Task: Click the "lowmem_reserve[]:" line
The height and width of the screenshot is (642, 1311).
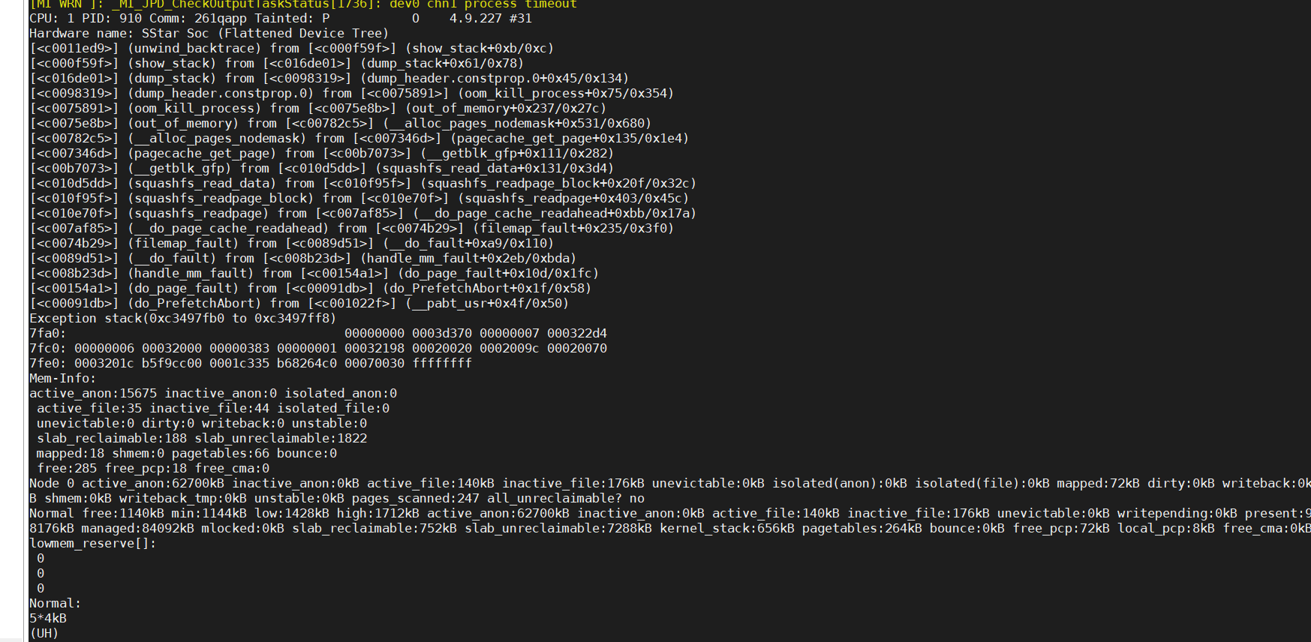Action: (x=92, y=543)
